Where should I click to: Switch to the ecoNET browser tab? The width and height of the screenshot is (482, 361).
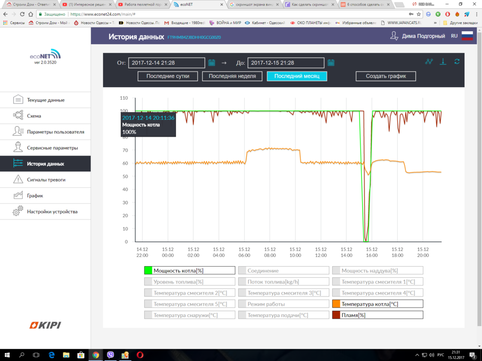198,4
